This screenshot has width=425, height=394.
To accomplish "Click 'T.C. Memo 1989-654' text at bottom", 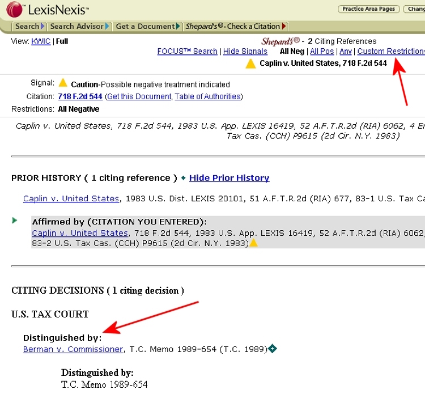I will (x=104, y=384).
